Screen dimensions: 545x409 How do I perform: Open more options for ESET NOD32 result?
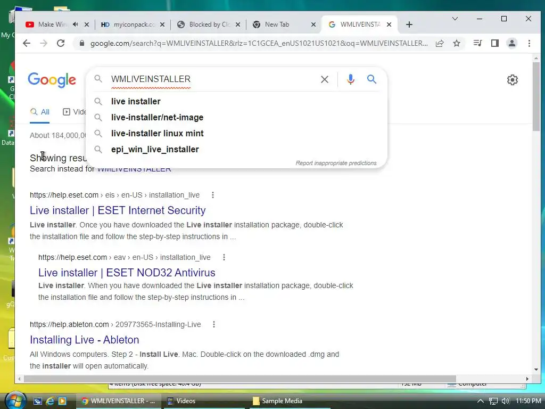pos(224,257)
